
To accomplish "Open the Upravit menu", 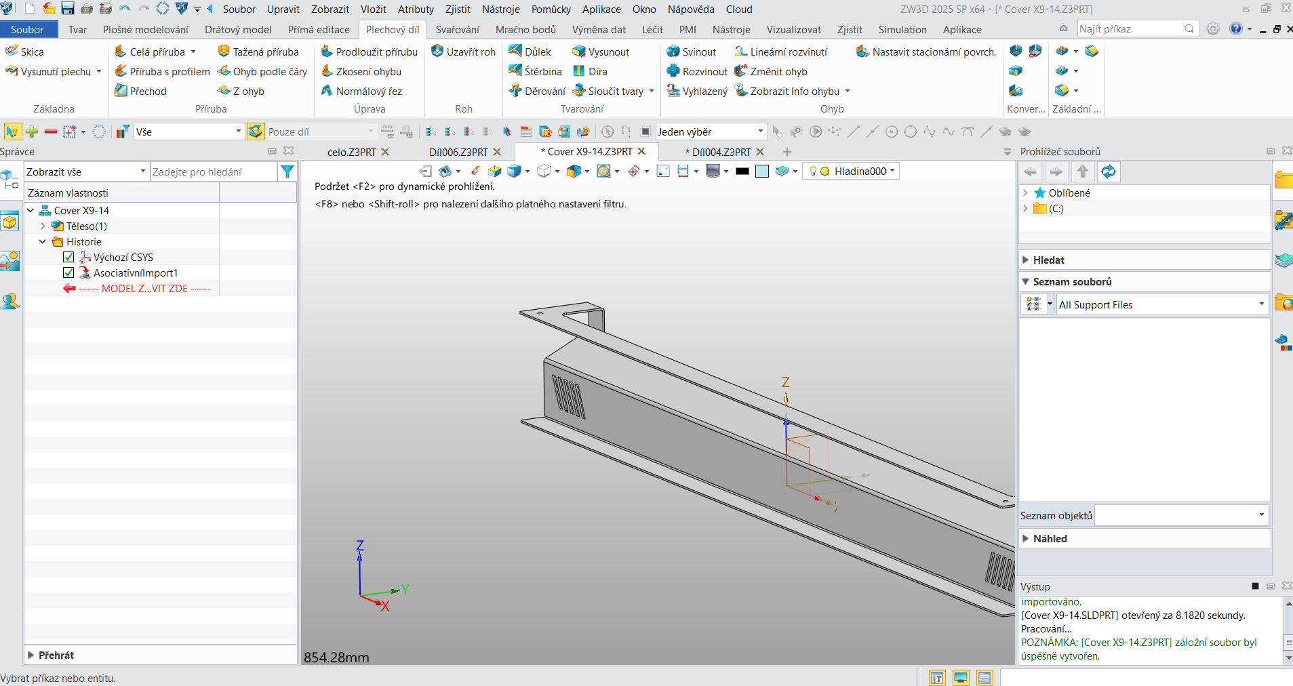I will pyautogui.click(x=283, y=9).
